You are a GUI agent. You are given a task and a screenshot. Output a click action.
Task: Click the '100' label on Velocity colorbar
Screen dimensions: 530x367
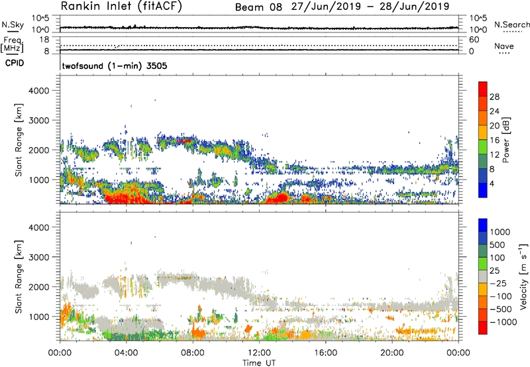coord(498,258)
